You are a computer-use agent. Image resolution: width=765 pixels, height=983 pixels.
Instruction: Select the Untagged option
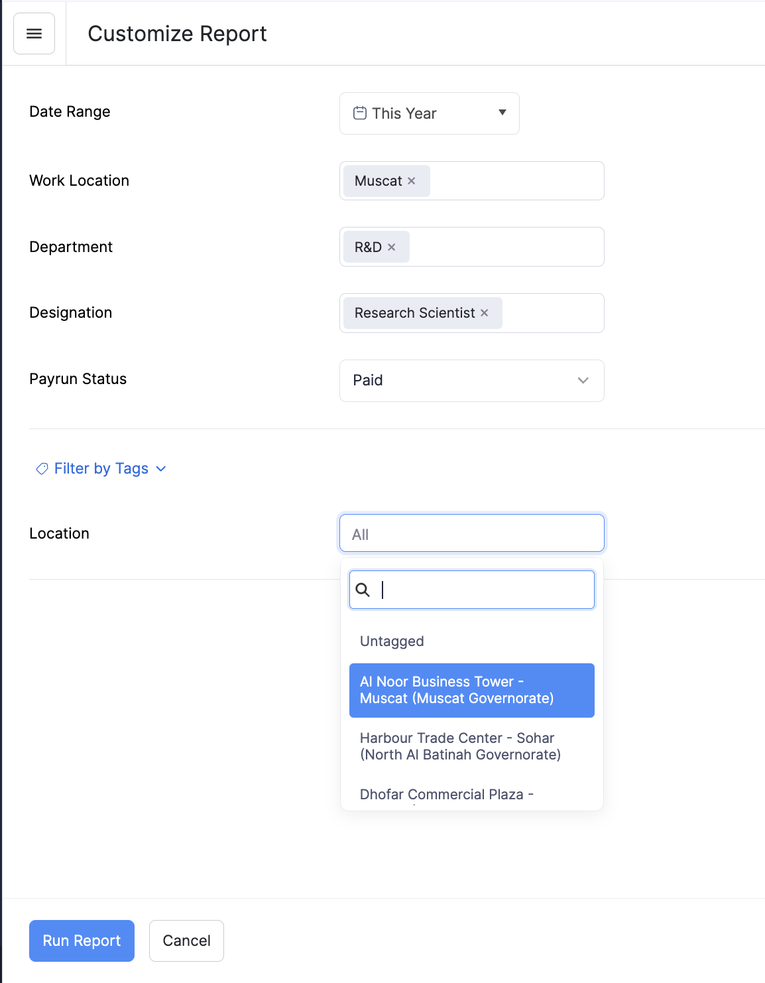pyautogui.click(x=391, y=641)
